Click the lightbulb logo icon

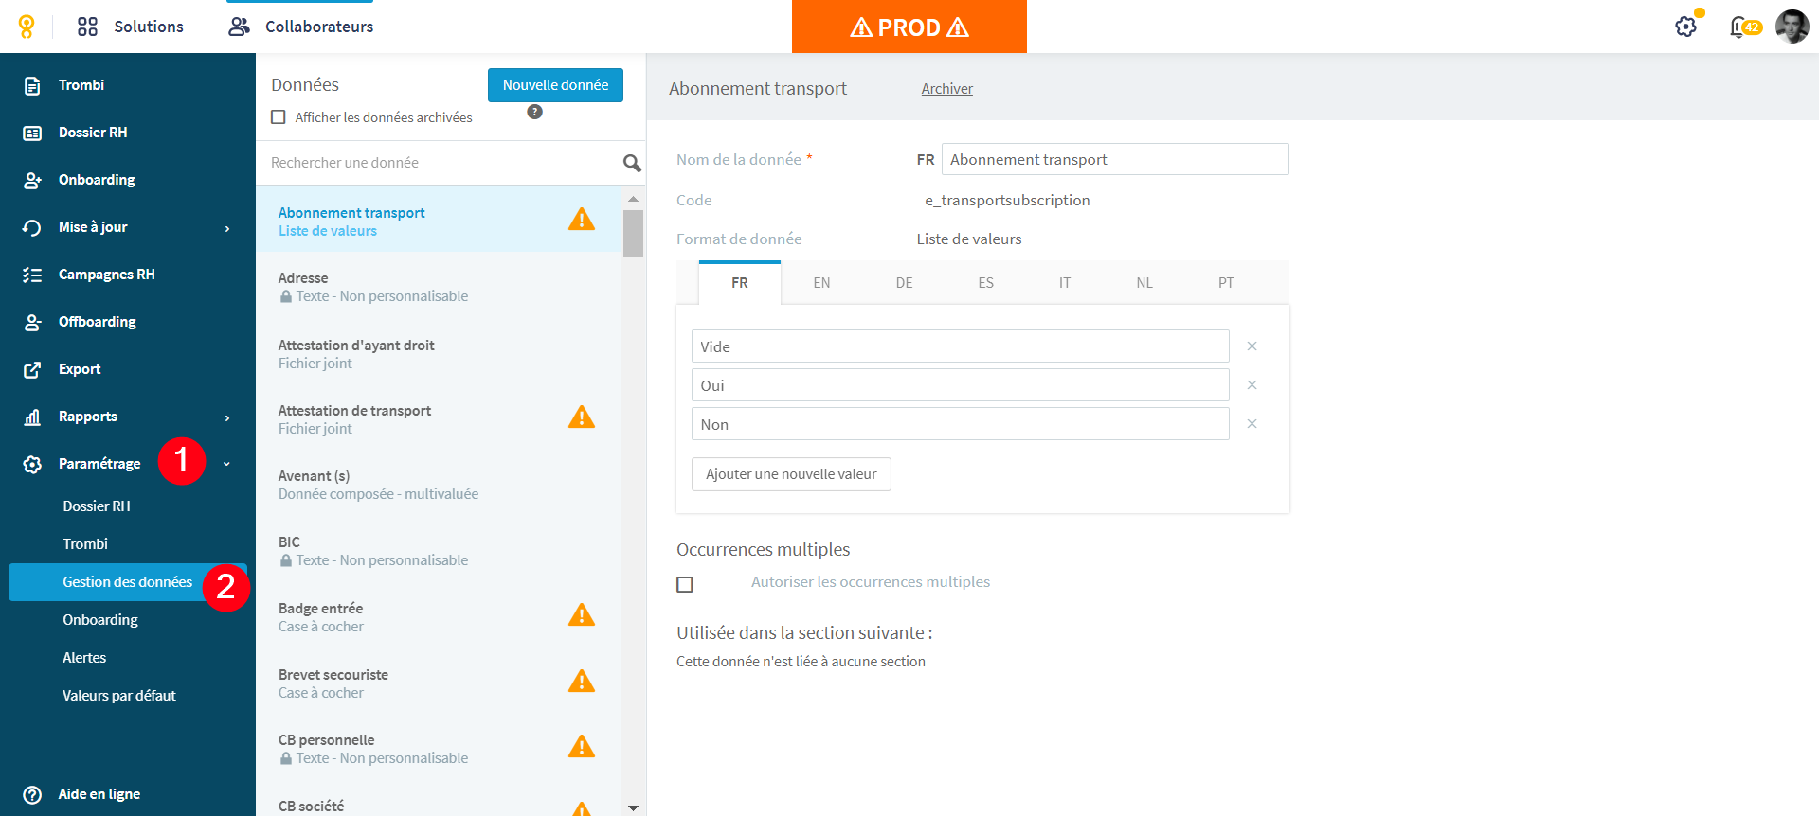tap(27, 27)
